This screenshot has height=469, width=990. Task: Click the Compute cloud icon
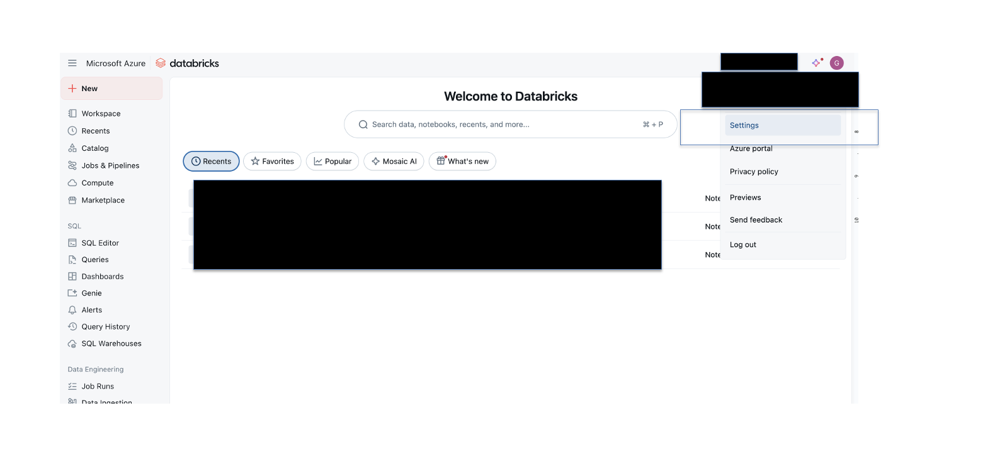point(72,183)
